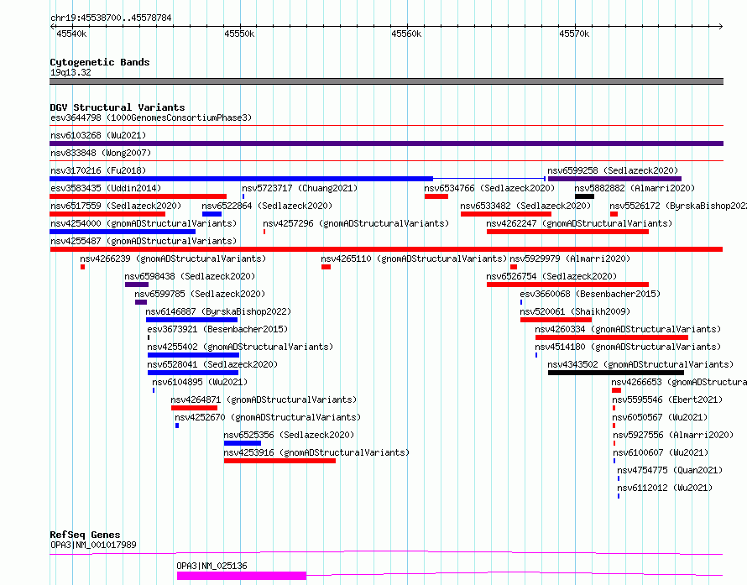Open the nsv5929979 (Almarri2020) label
Image resolution: width=747 pixels, height=585 pixels.
570,259
